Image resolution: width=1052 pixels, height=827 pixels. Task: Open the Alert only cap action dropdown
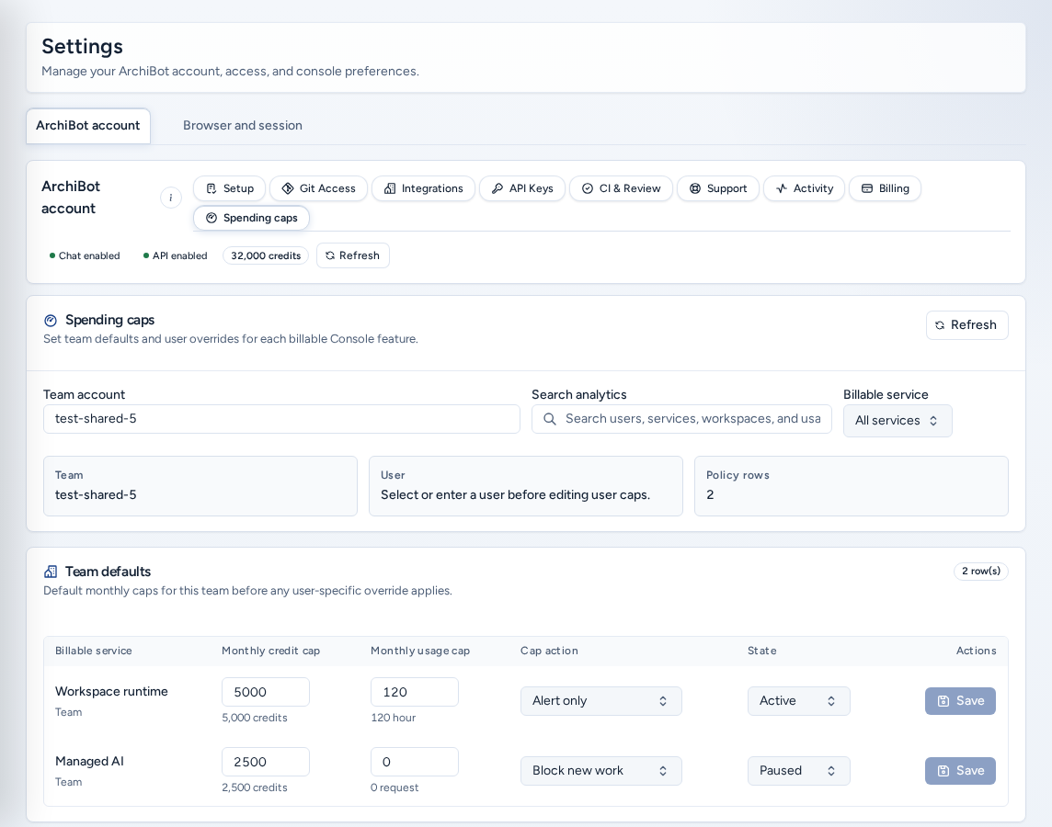pyautogui.click(x=601, y=701)
